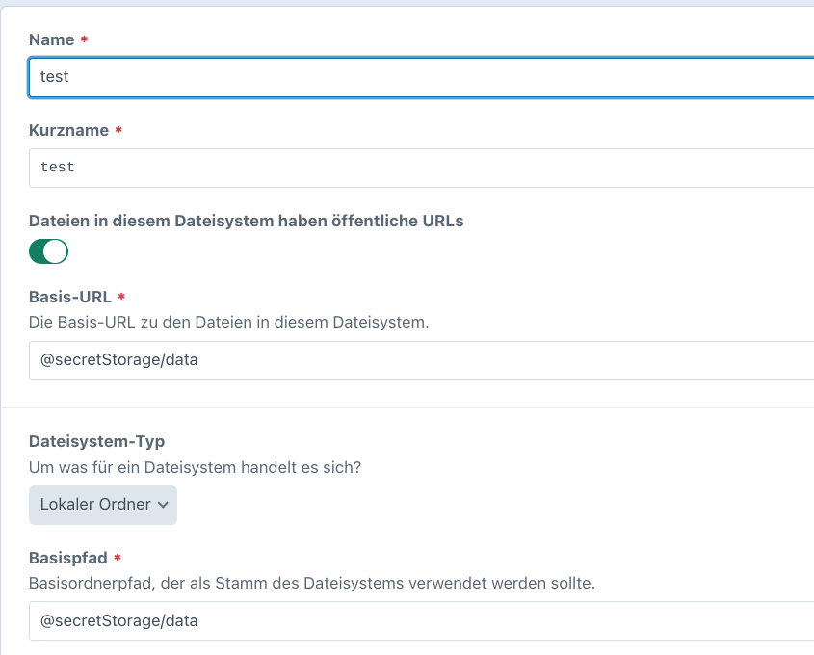This screenshot has width=814, height=655.
Task: Click the chevron arrow beside Lokaler Ordner
Action: point(163,505)
